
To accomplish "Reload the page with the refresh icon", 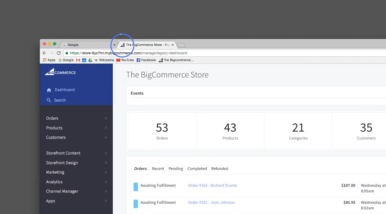I will [x=59, y=53].
